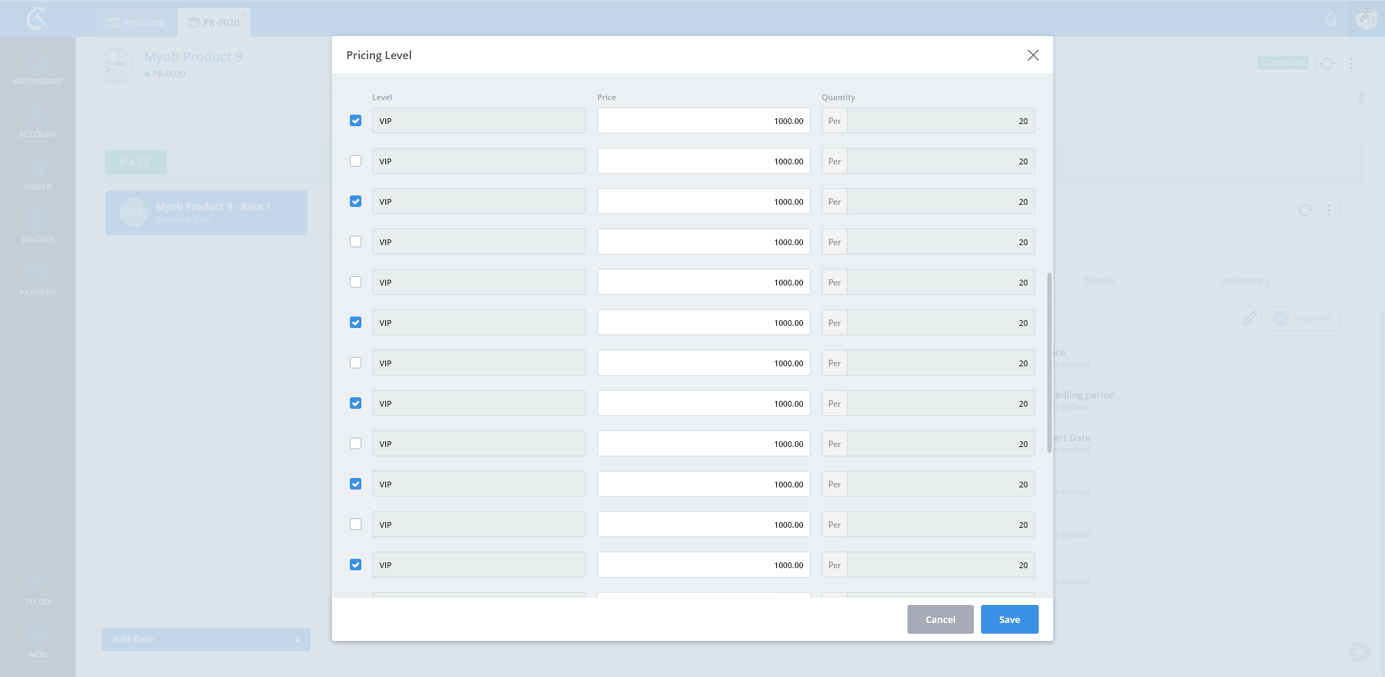Screen dimensions: 1385x677
Task: Select the PR-0020 tab
Action: 214,23
